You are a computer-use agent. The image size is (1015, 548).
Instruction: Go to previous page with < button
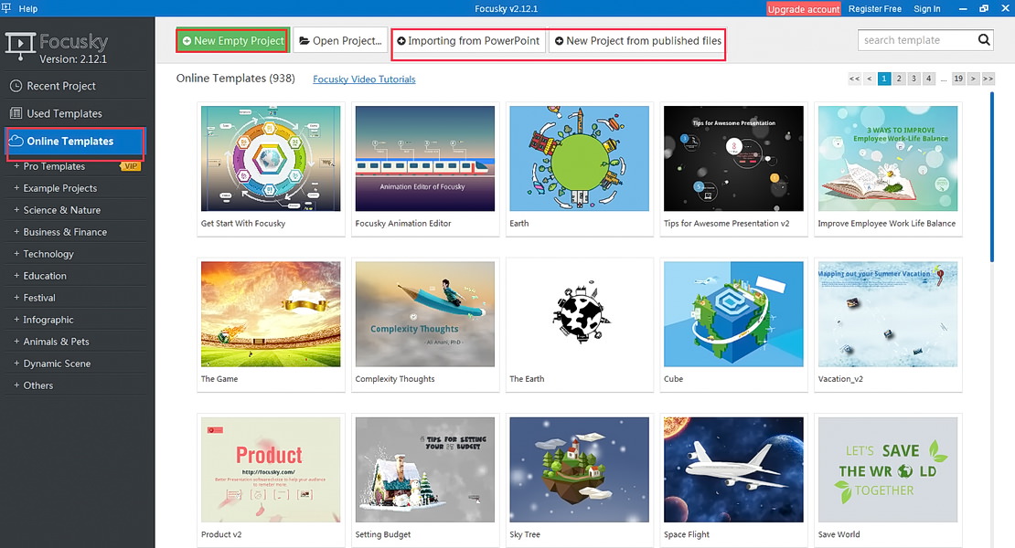point(870,79)
